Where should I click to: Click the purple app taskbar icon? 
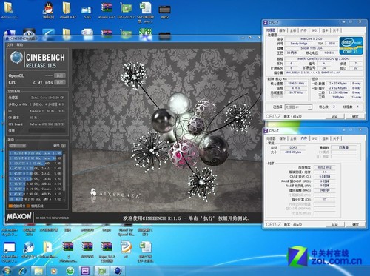click(x=85, y=271)
